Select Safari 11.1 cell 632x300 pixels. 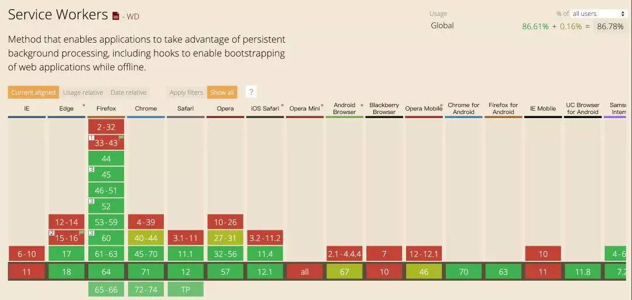point(186,254)
